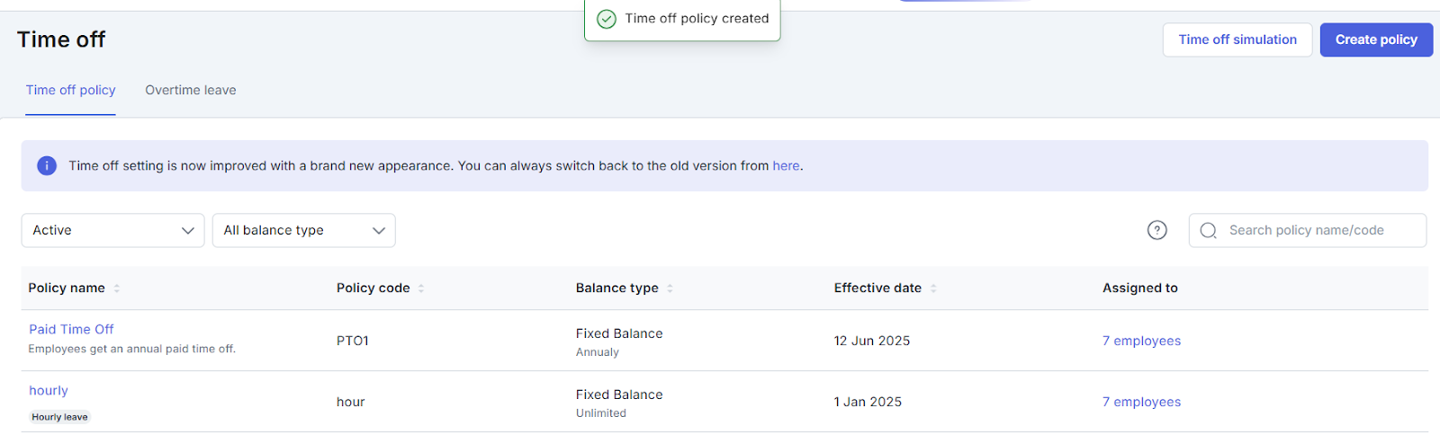
Task: Click the search magnifier icon
Action: click(x=1208, y=230)
